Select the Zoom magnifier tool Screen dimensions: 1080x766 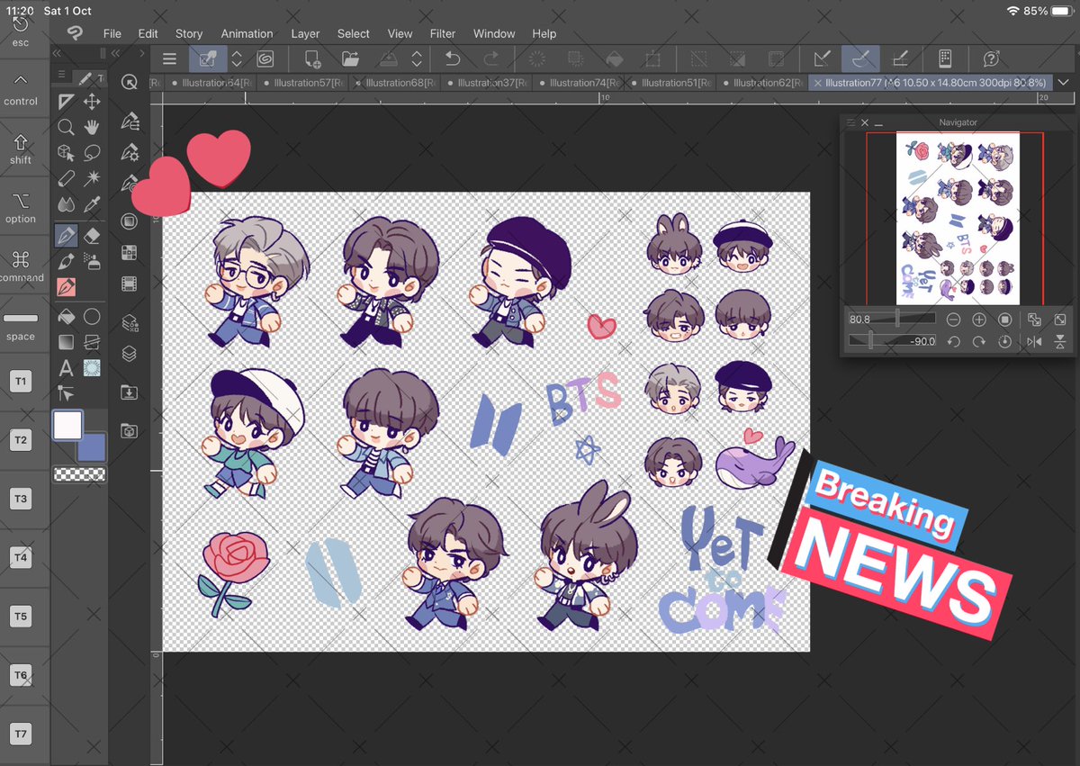coord(66,127)
